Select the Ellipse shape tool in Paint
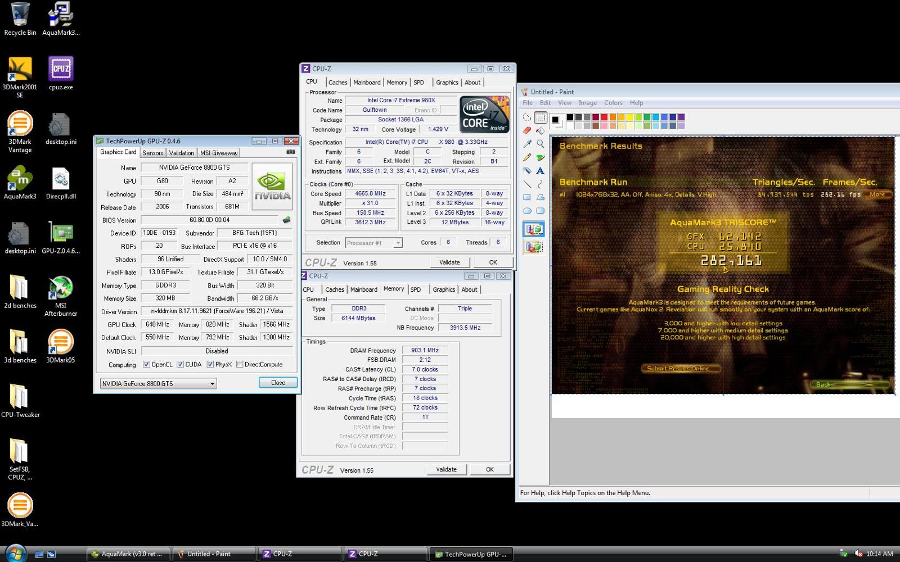 [527, 211]
